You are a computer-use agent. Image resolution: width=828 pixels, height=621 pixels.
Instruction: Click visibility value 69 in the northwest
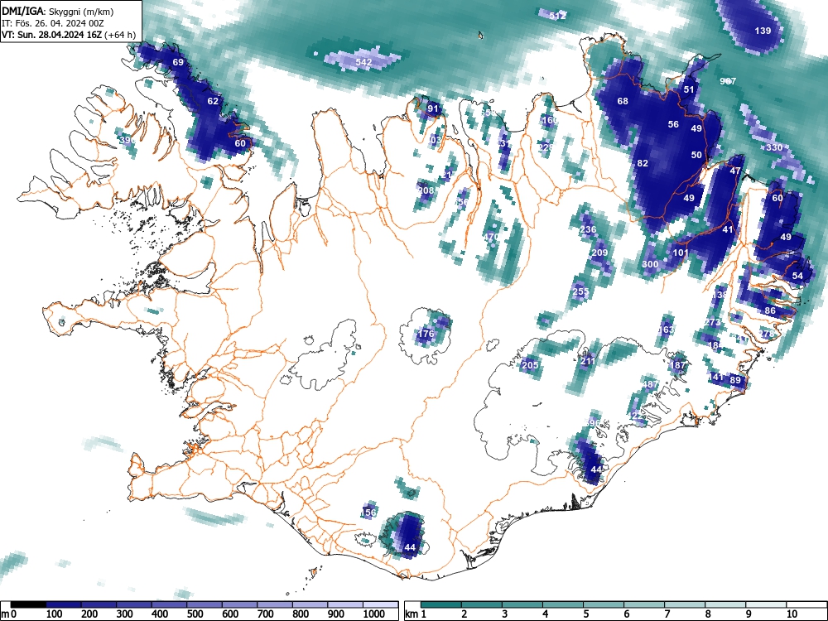point(178,62)
